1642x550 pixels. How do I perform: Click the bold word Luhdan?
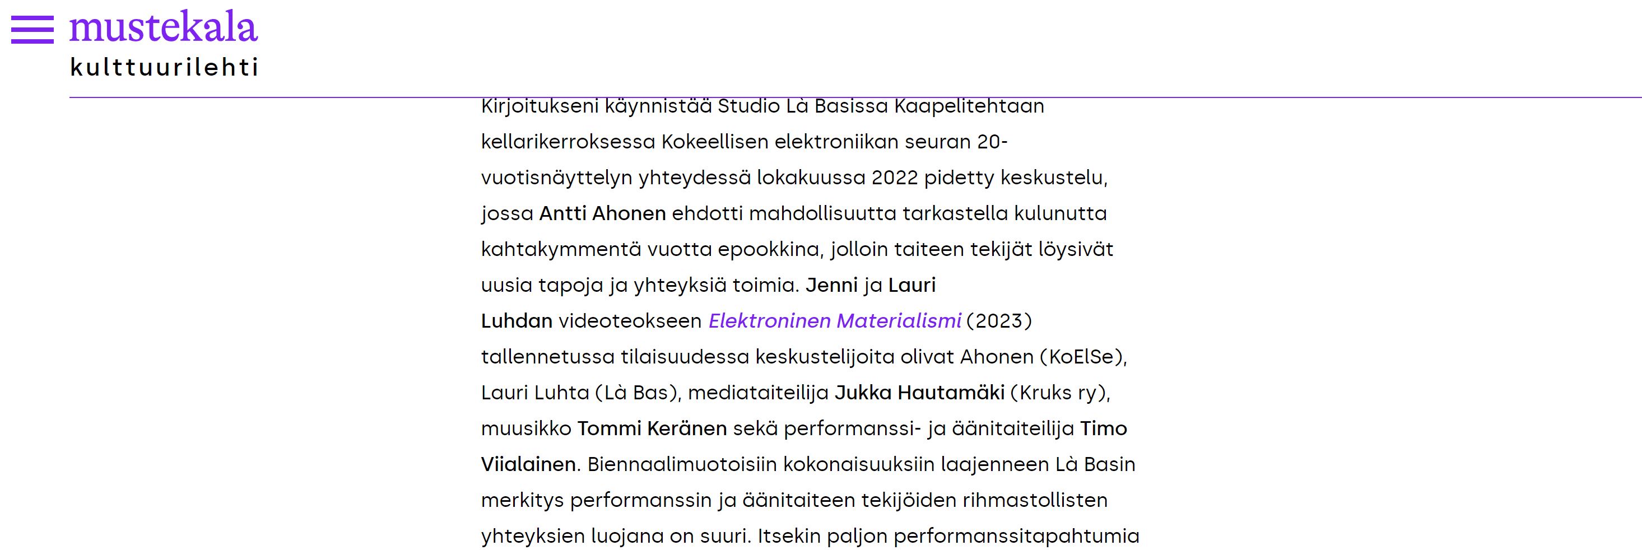point(517,320)
